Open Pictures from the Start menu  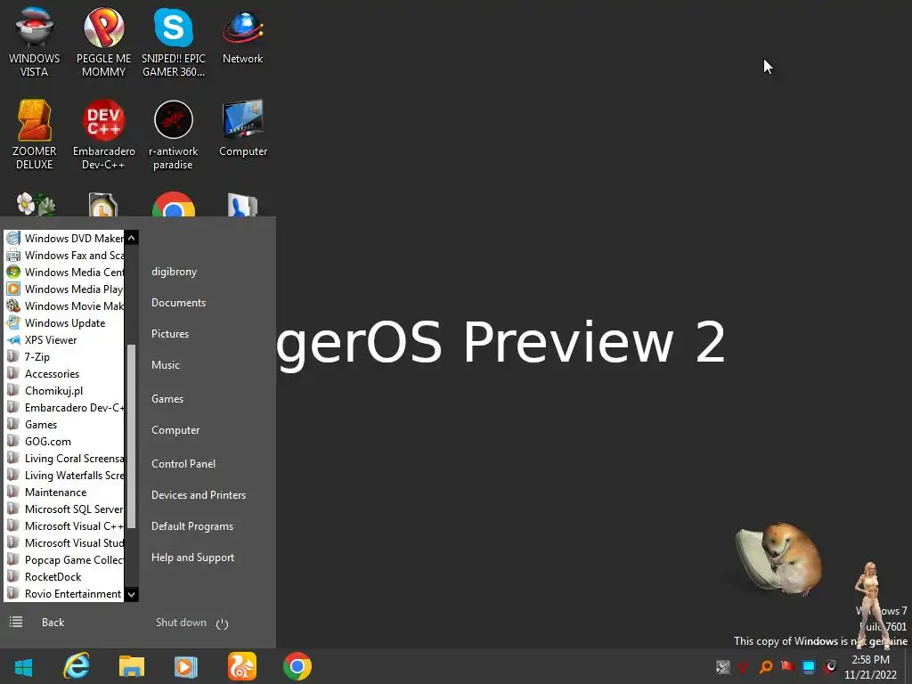click(x=170, y=334)
